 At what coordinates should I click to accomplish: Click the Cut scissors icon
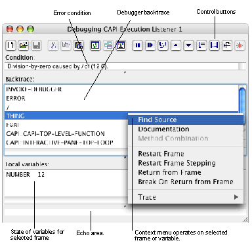pyautogui.click(x=53, y=45)
